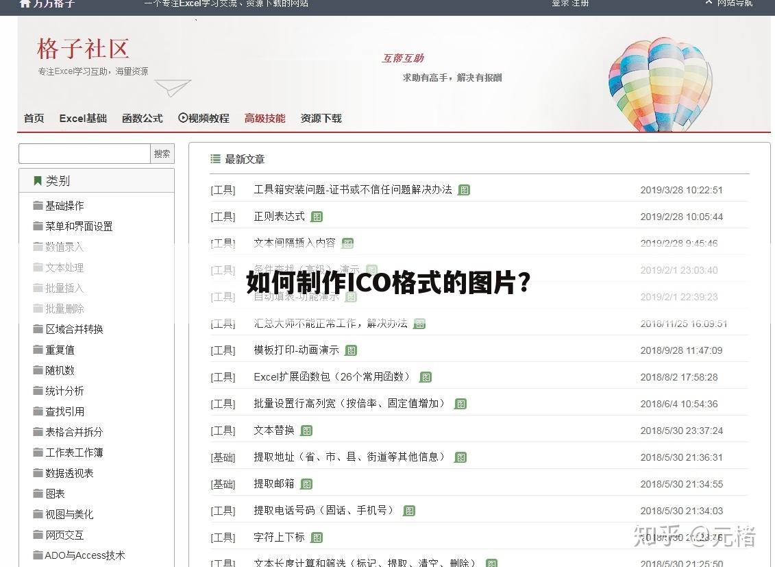
Task: Open the 资源下载 section
Action: pos(320,118)
